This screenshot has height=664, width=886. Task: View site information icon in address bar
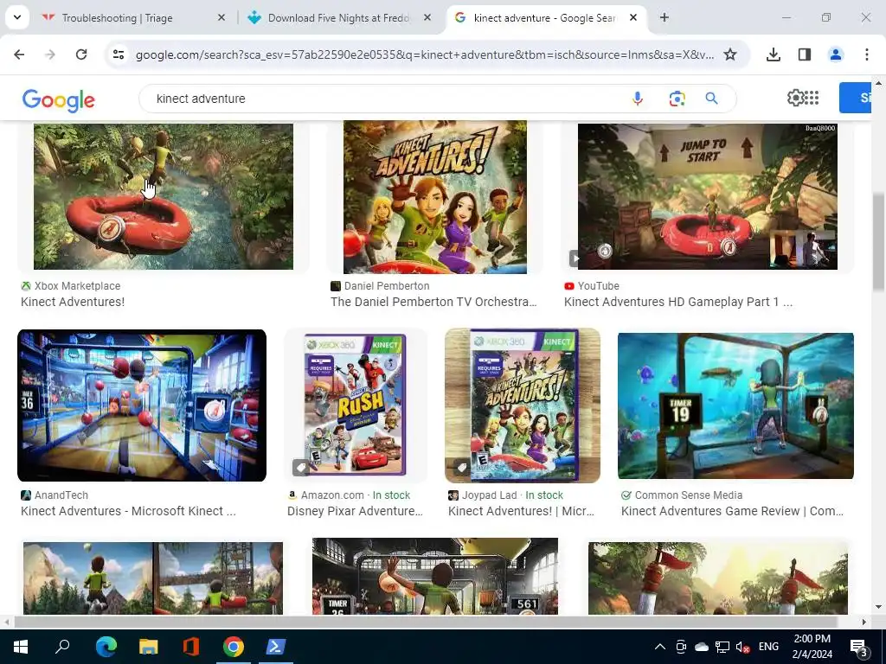119,54
